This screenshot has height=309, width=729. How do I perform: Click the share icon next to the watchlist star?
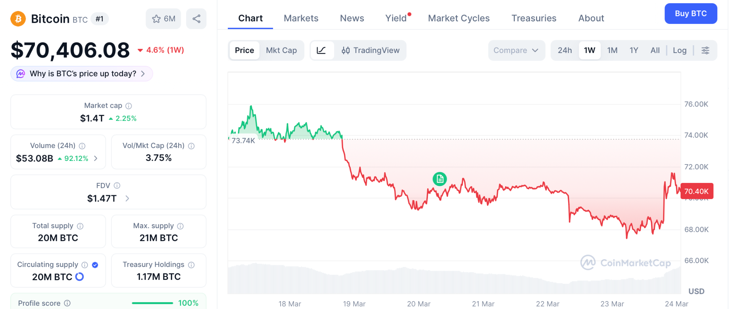[196, 19]
